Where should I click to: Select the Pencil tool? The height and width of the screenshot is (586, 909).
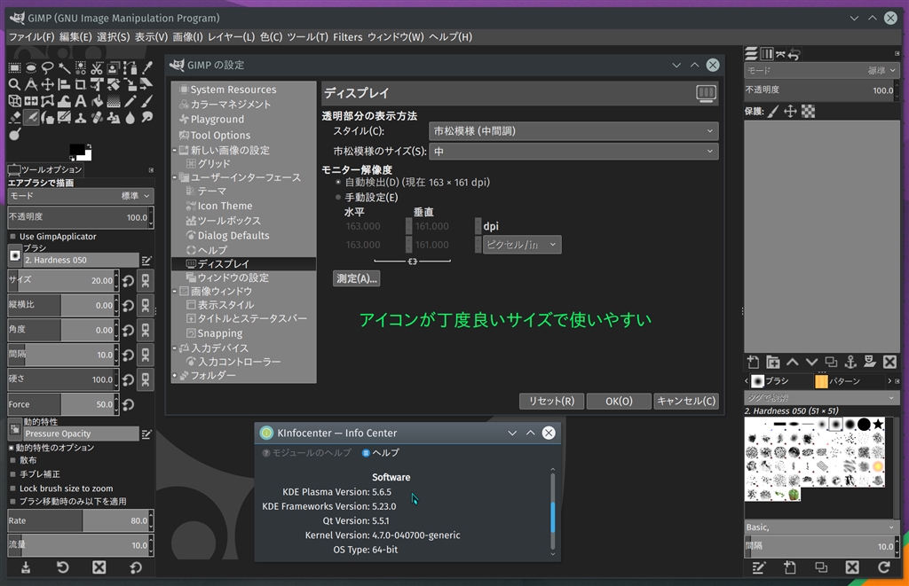pos(130,101)
